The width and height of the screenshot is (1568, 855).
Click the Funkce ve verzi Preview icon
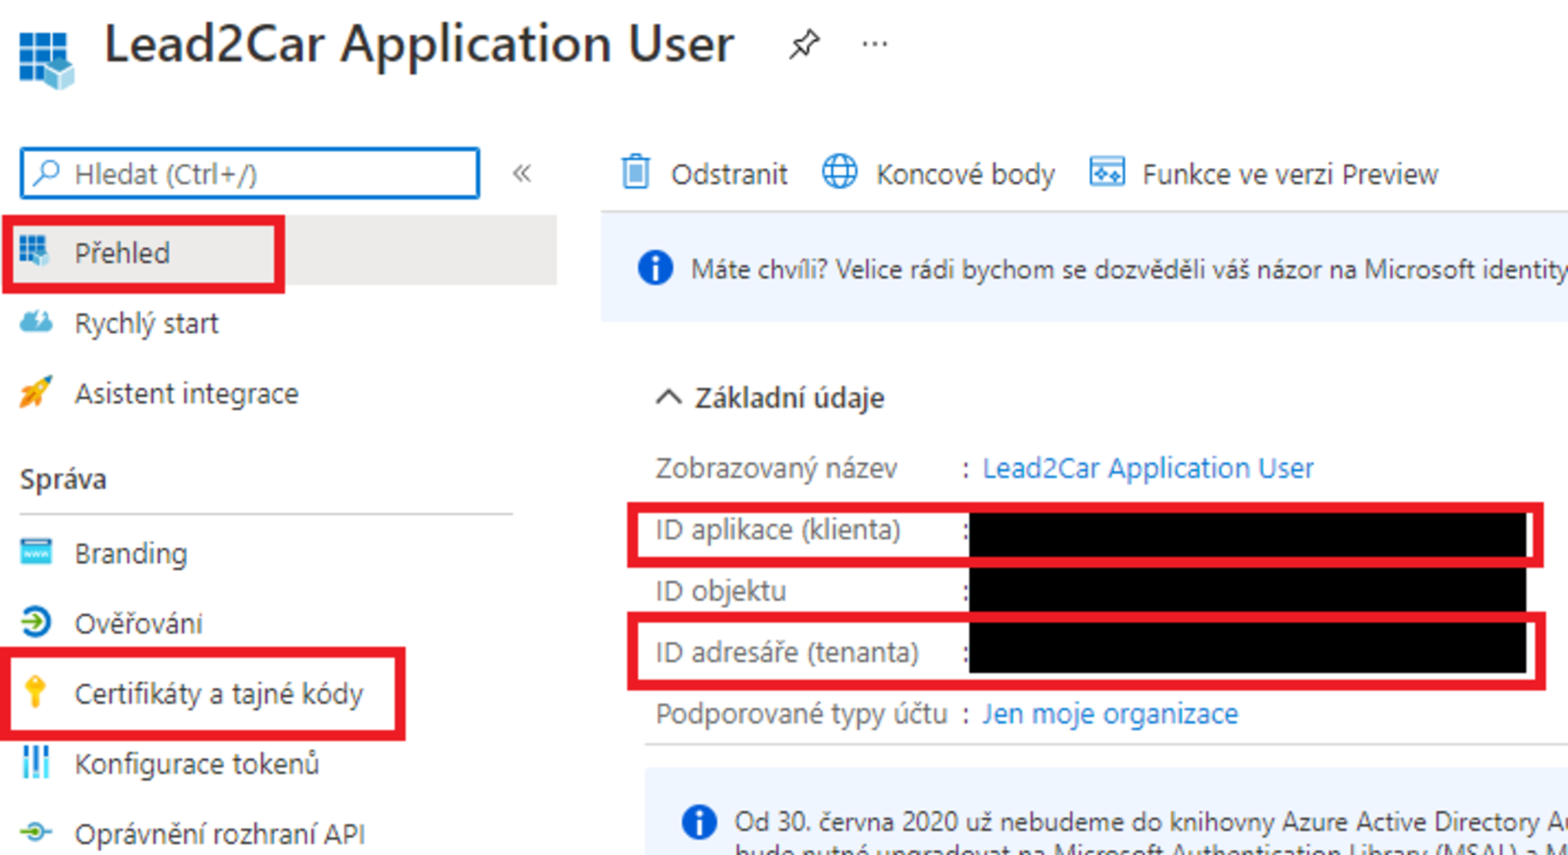point(1106,172)
